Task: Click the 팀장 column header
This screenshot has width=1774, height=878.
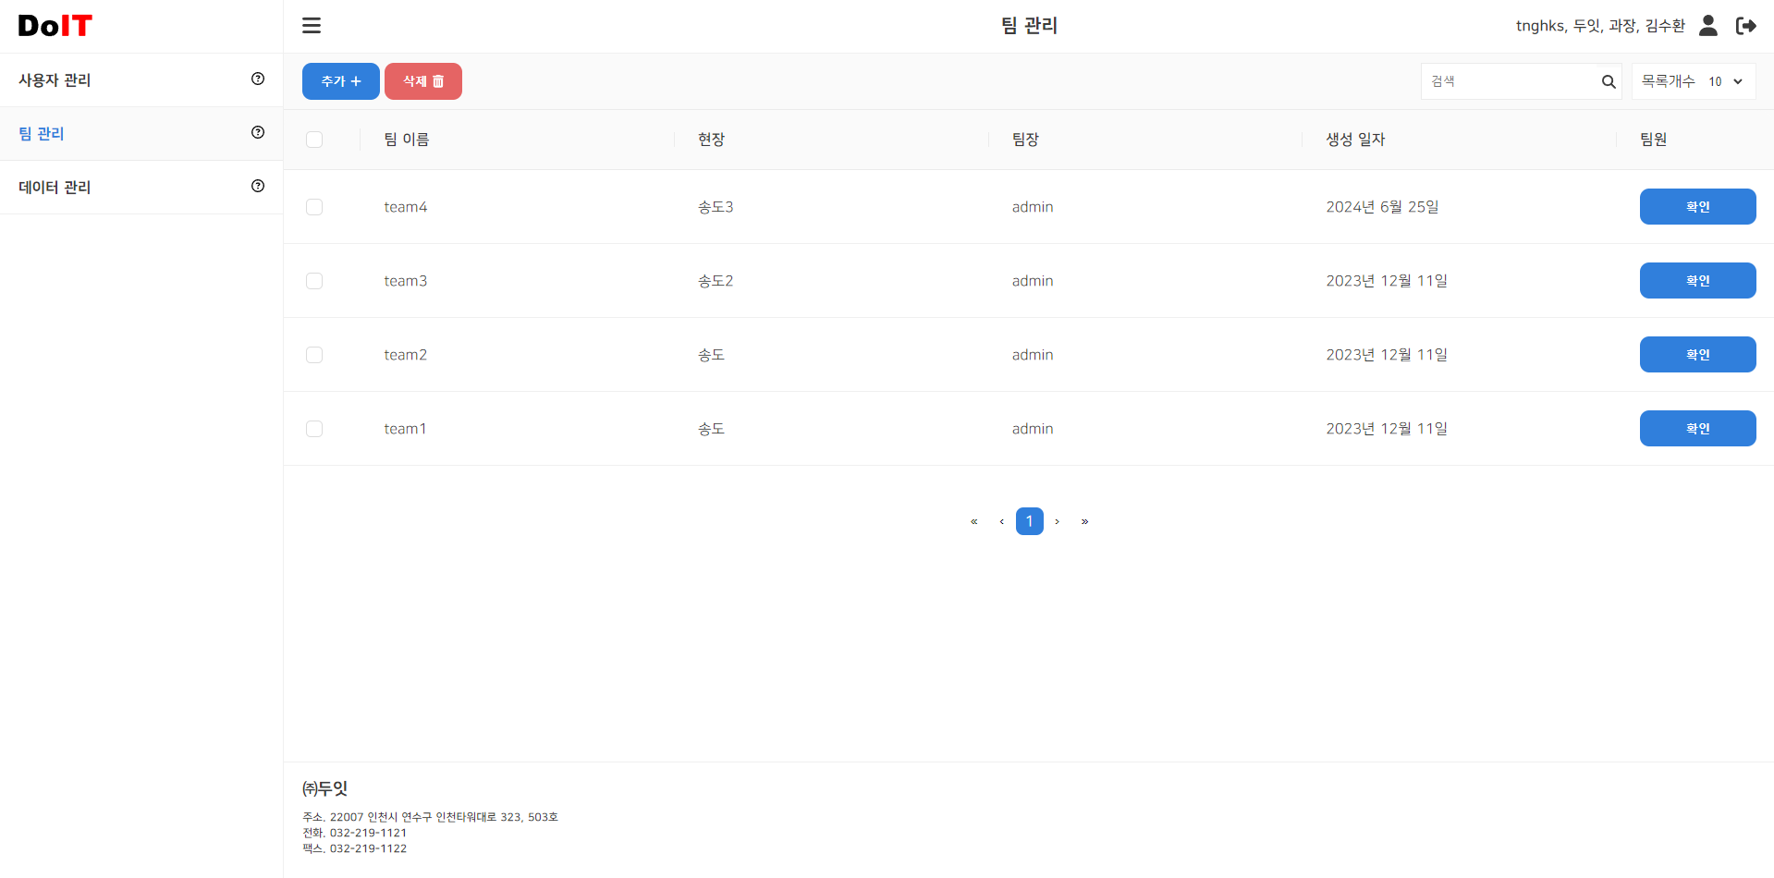Action: pyautogui.click(x=1025, y=140)
